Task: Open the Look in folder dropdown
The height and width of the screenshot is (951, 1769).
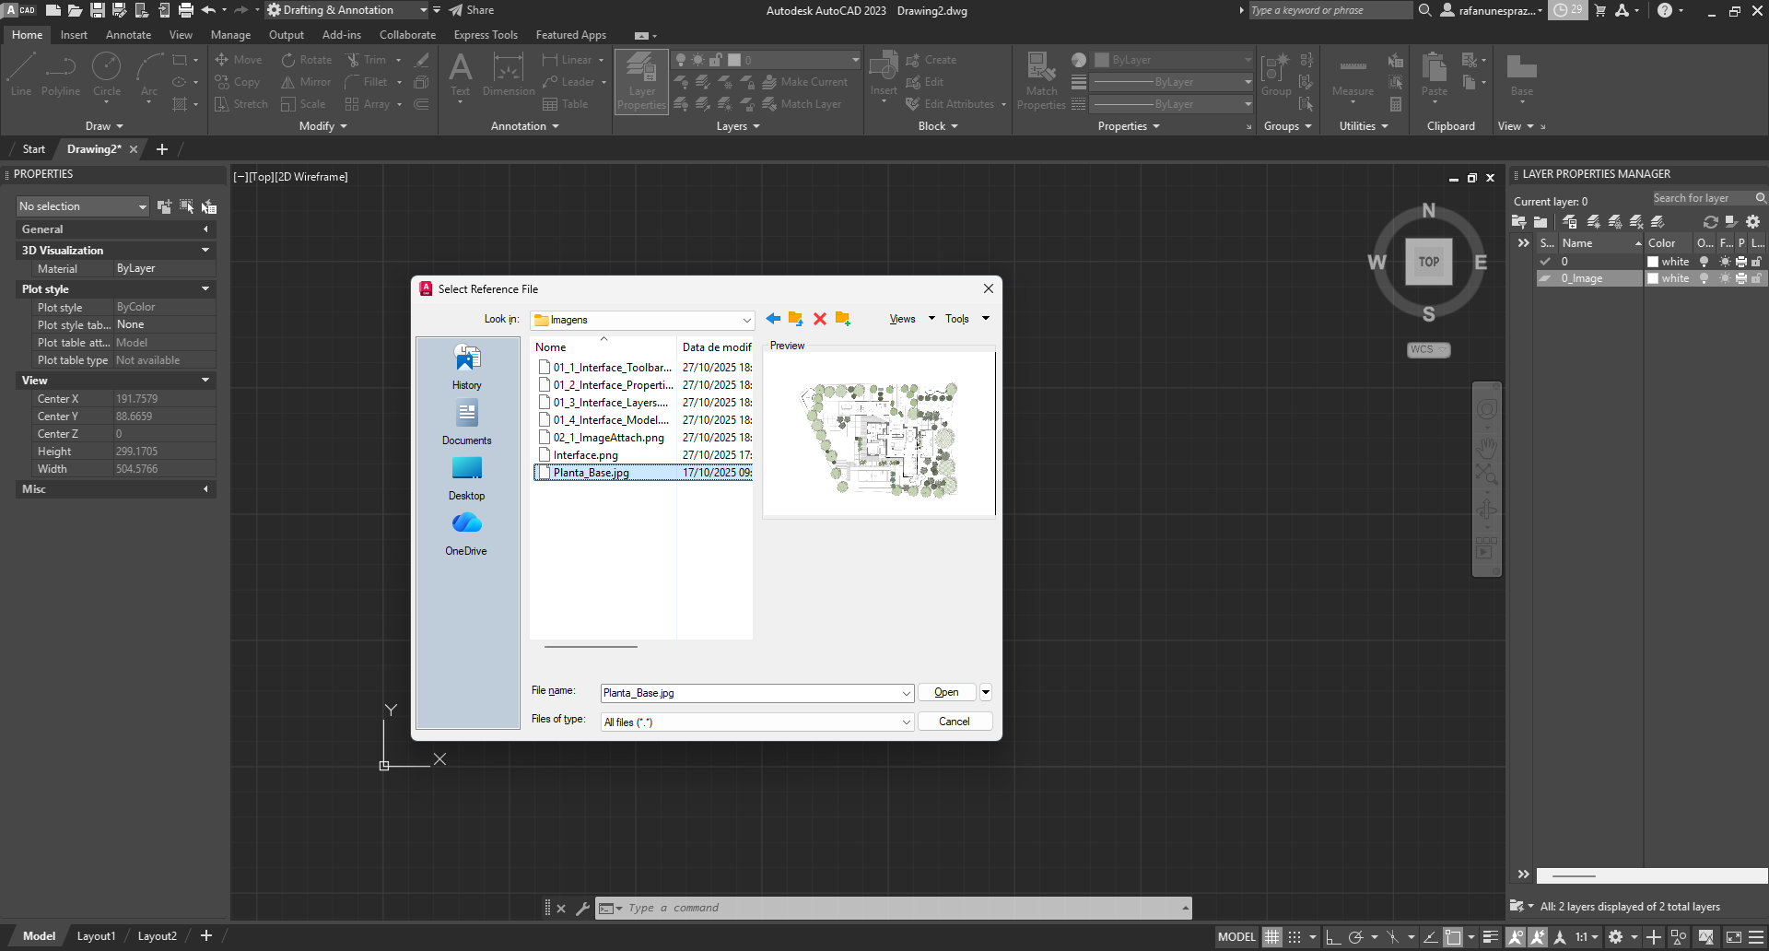Action: tap(745, 320)
